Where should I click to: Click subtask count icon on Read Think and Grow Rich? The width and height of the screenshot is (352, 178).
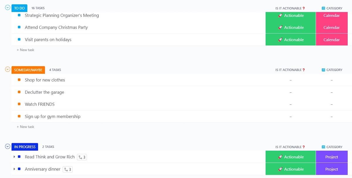tap(82, 157)
